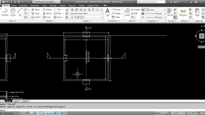Viewport: 205px width, 115px height.
Task: Toggle layer 0 on/off lightbulb
Action: pyautogui.click(x=72, y=17)
